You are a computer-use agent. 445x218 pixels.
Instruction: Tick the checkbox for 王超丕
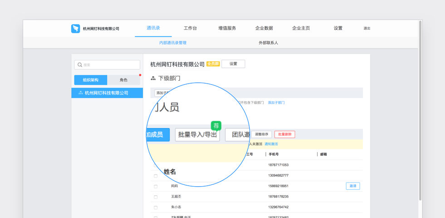pos(156,197)
